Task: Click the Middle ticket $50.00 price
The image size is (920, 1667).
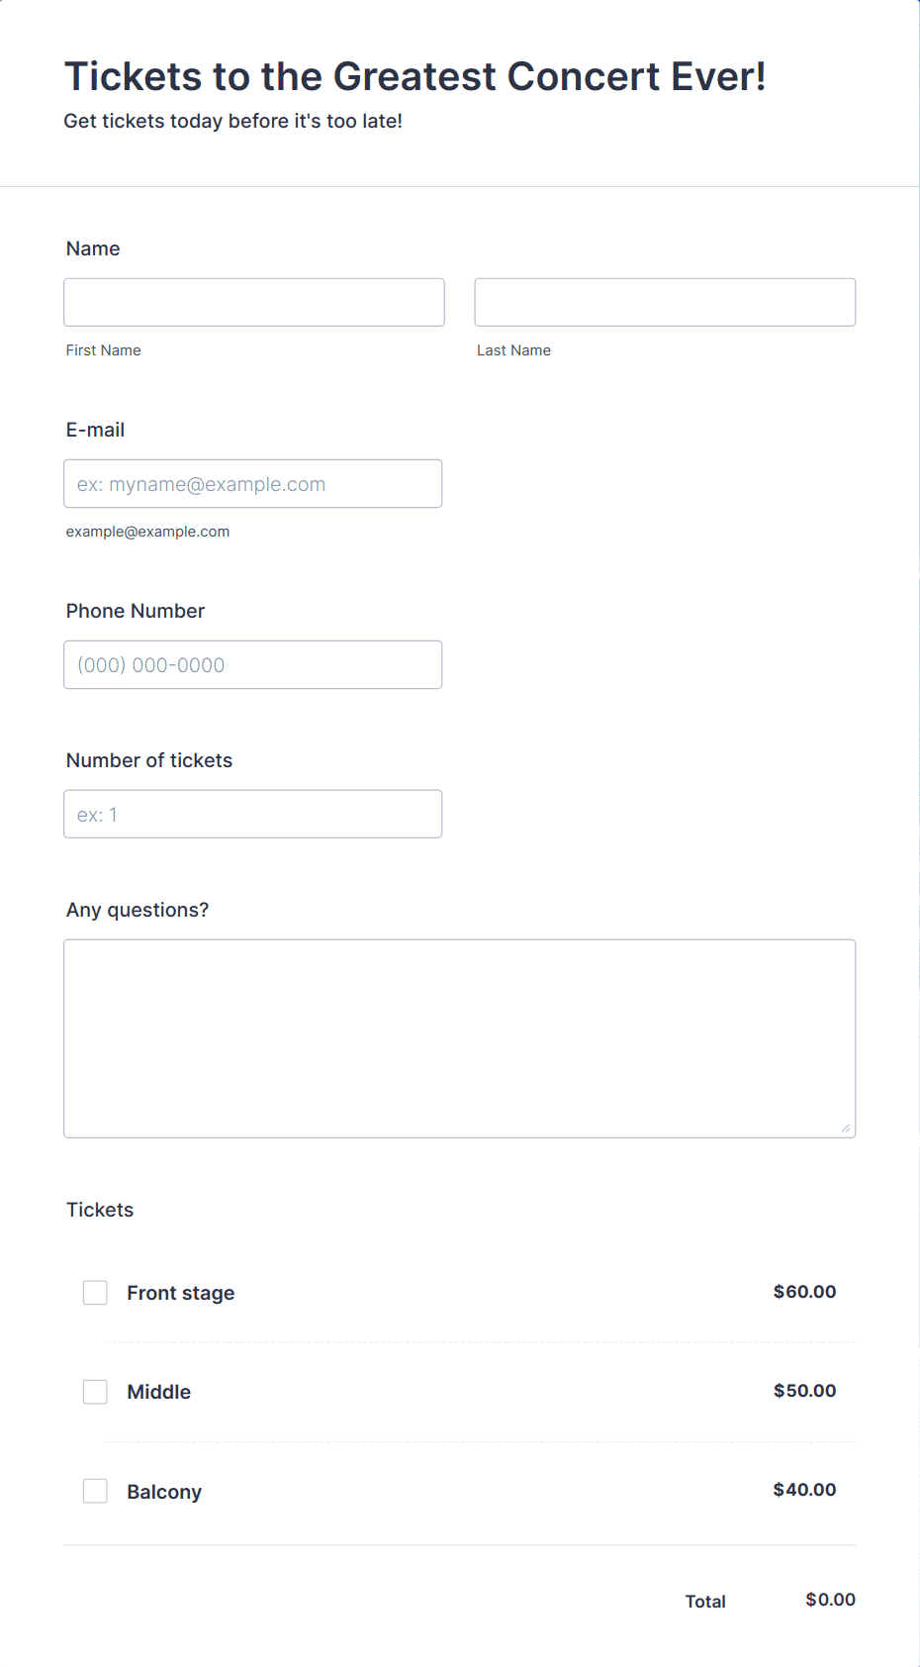Action: pos(804,1390)
